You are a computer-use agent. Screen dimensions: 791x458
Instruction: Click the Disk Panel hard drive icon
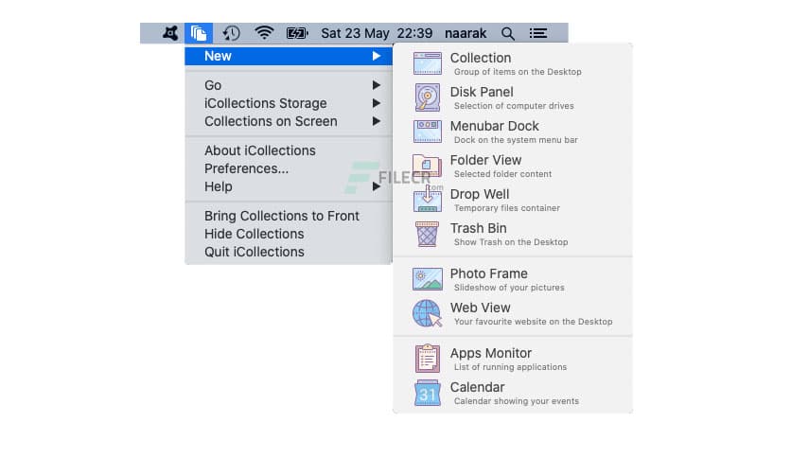[428, 97]
